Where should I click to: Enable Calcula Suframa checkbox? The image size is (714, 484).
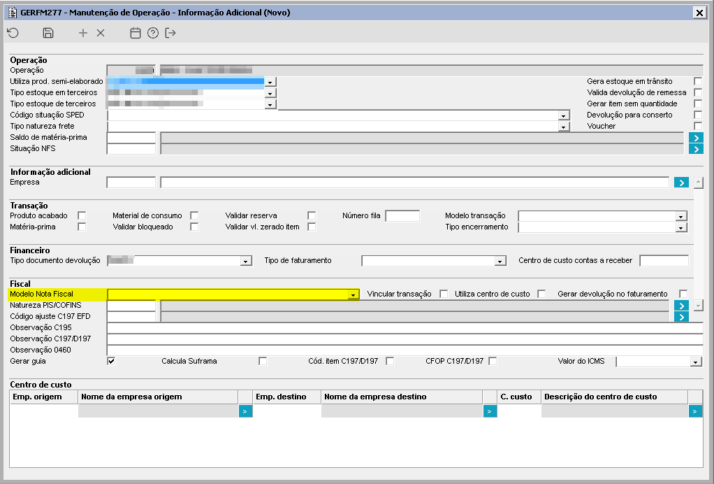(x=262, y=361)
